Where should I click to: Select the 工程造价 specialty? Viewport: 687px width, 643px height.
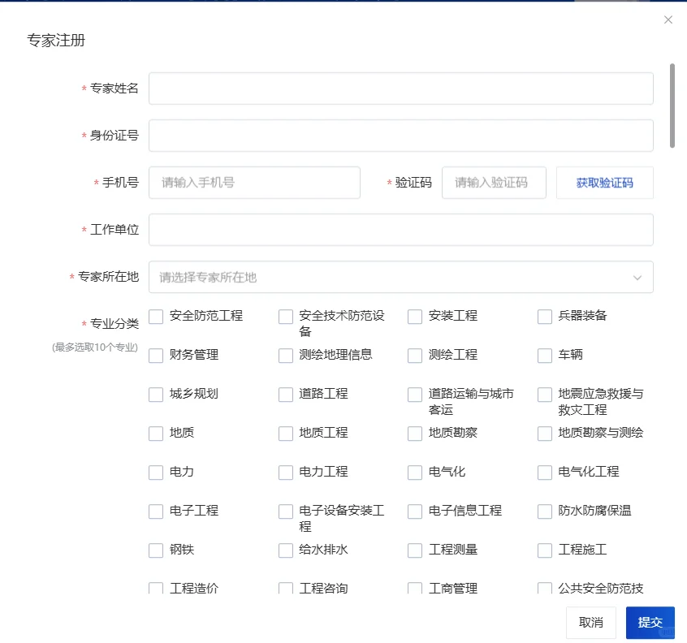coord(155,589)
